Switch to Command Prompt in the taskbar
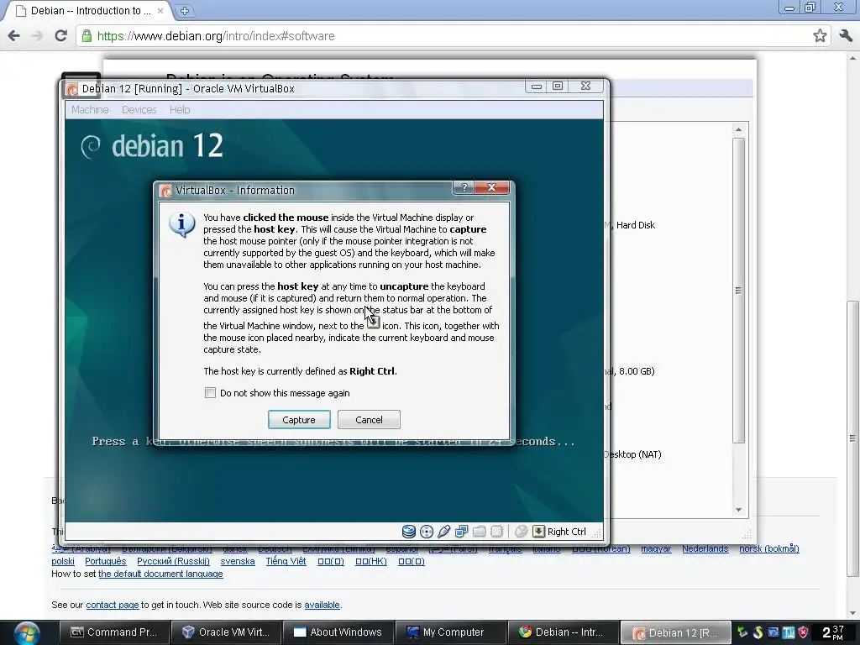The height and width of the screenshot is (645, 860). tap(113, 632)
